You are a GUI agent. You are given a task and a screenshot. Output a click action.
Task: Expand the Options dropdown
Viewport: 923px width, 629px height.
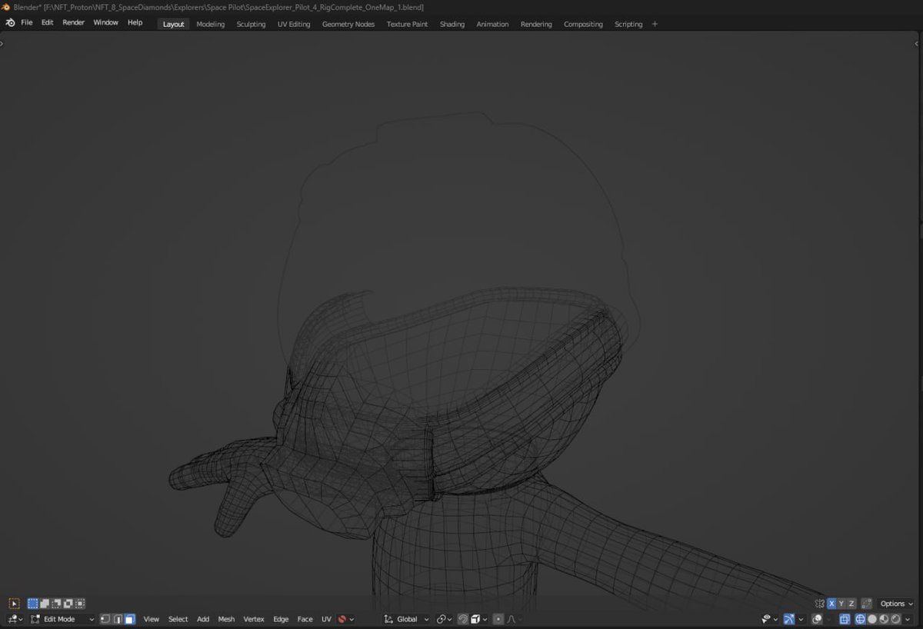point(896,604)
